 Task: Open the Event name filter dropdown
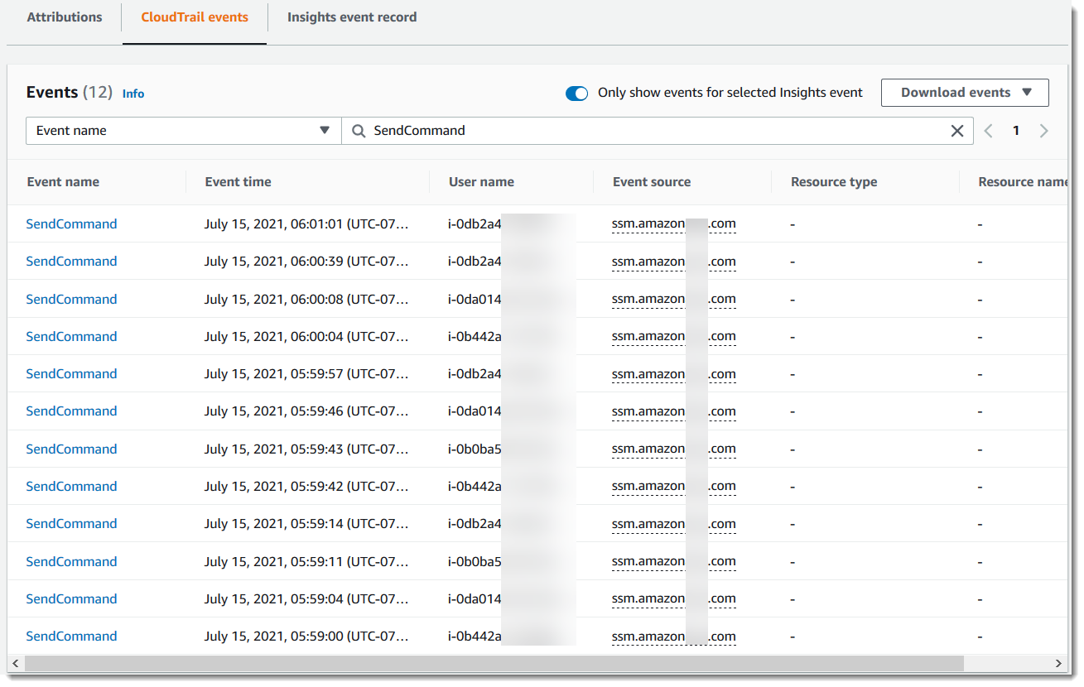pyautogui.click(x=183, y=131)
